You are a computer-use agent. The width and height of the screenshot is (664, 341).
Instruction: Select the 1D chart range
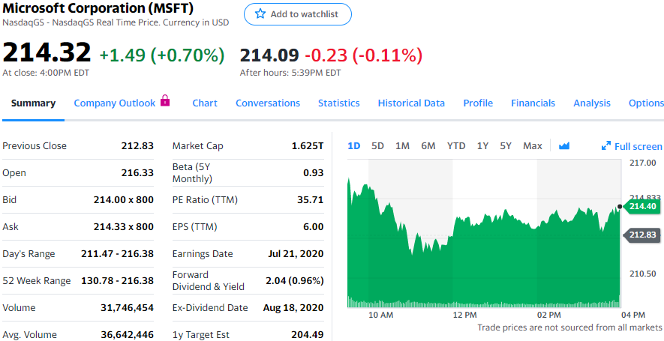click(x=354, y=146)
